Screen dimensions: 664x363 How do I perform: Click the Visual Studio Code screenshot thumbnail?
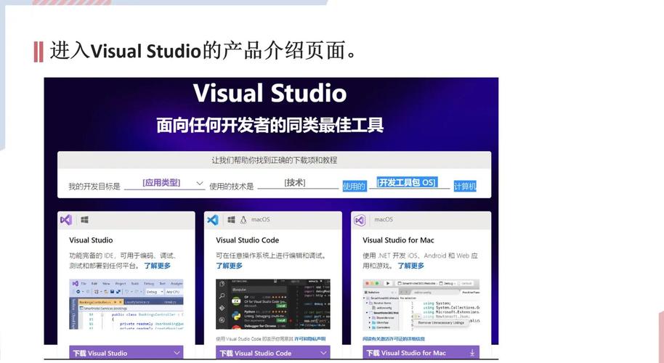tap(272, 304)
